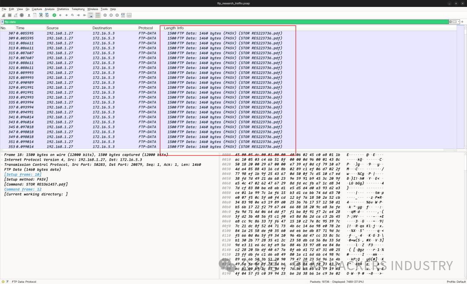This screenshot has width=467, height=284.
Task: Select packet number 325 row
Action: (228, 77)
